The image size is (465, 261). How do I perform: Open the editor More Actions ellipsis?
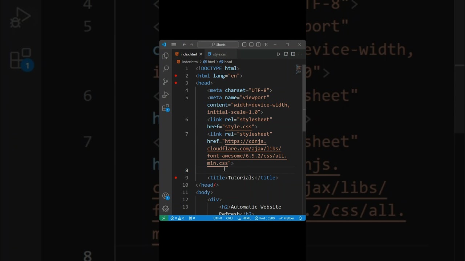[x=300, y=54]
